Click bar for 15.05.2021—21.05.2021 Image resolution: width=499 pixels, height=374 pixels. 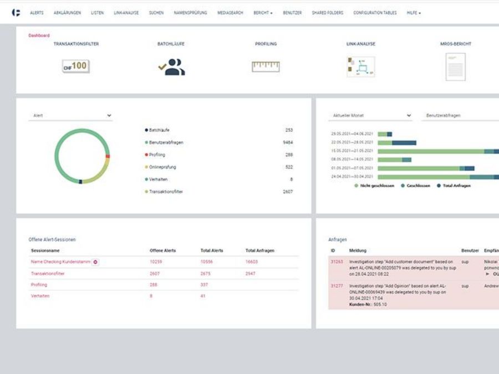coord(438,151)
